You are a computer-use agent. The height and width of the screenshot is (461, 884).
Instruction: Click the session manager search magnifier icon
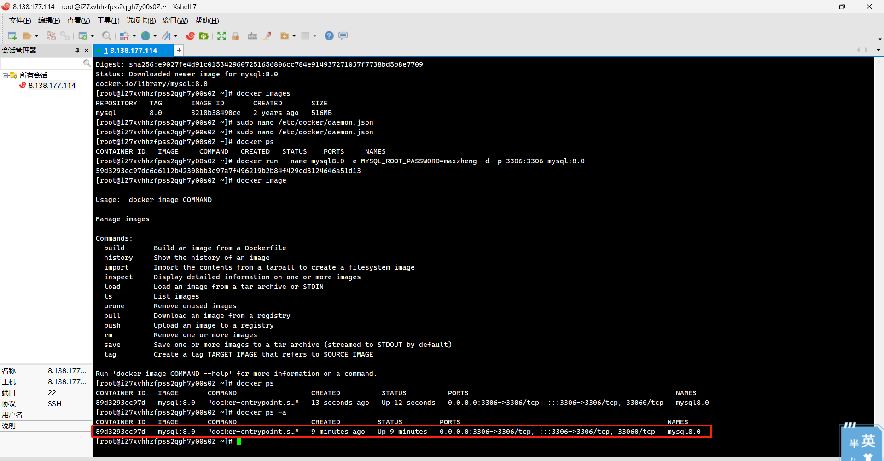(87, 63)
